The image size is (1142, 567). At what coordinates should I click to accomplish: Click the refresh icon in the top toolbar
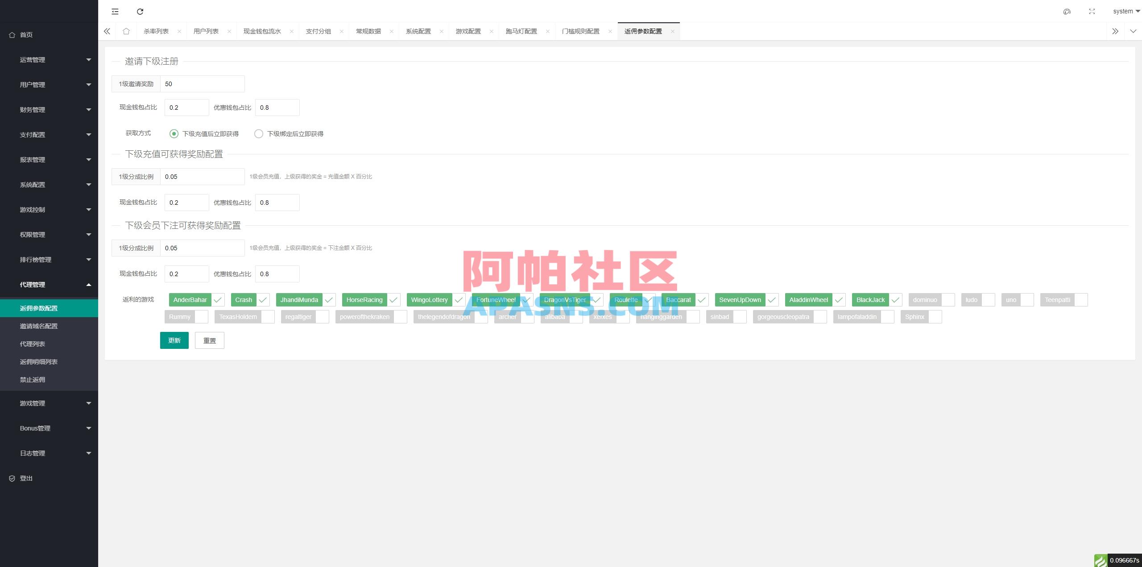tap(140, 11)
